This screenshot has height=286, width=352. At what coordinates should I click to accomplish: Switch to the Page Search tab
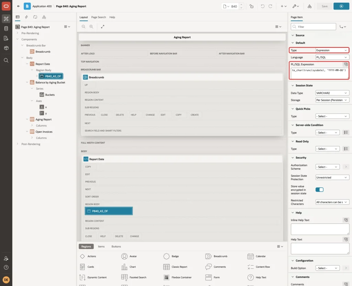click(x=98, y=17)
